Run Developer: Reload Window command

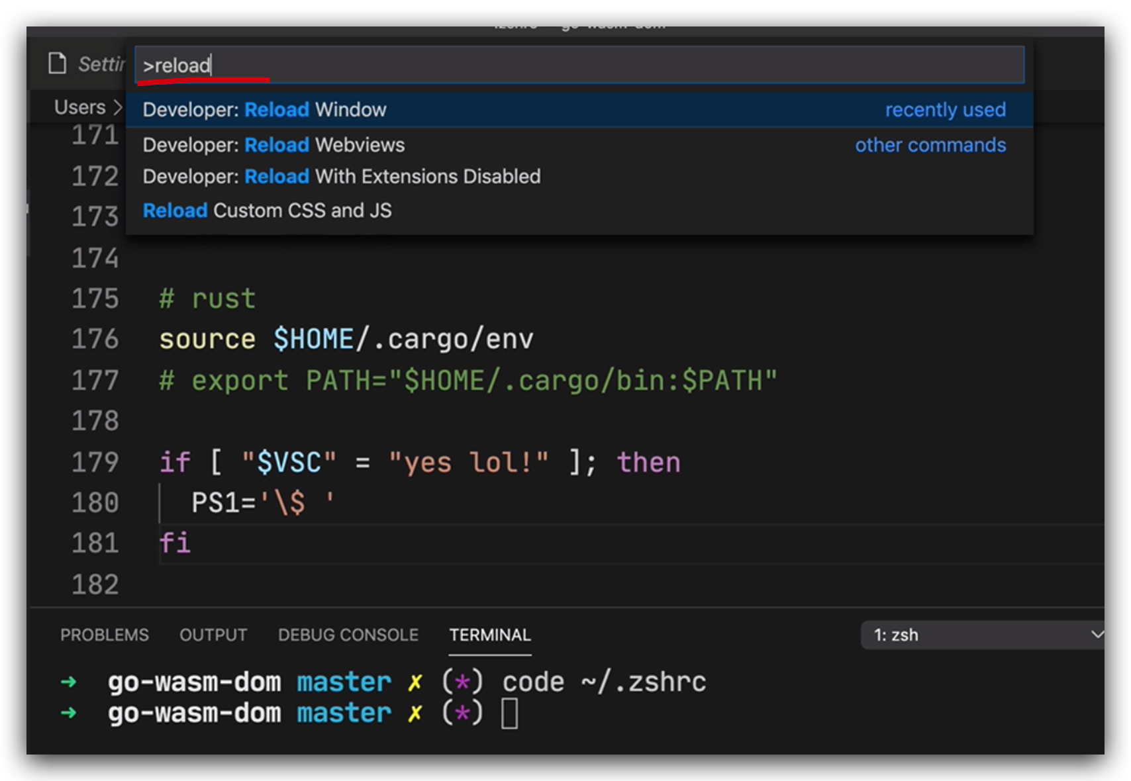(579, 109)
